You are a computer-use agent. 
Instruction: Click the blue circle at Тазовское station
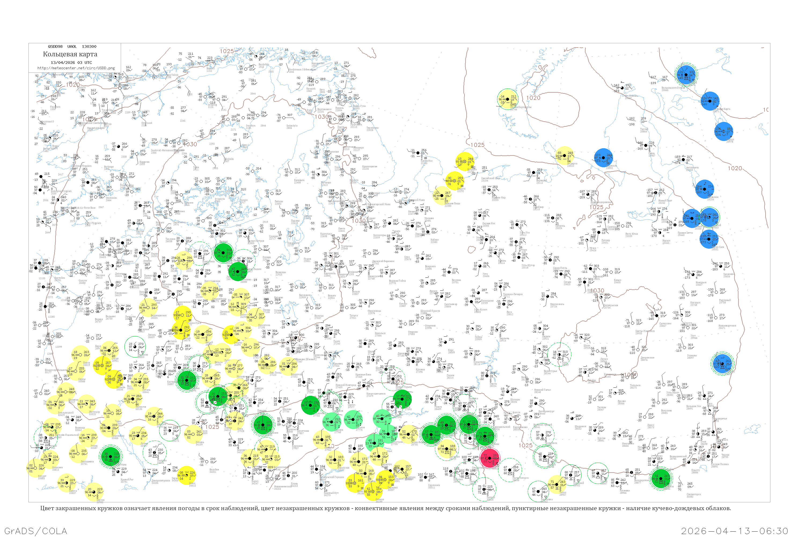coord(704,189)
